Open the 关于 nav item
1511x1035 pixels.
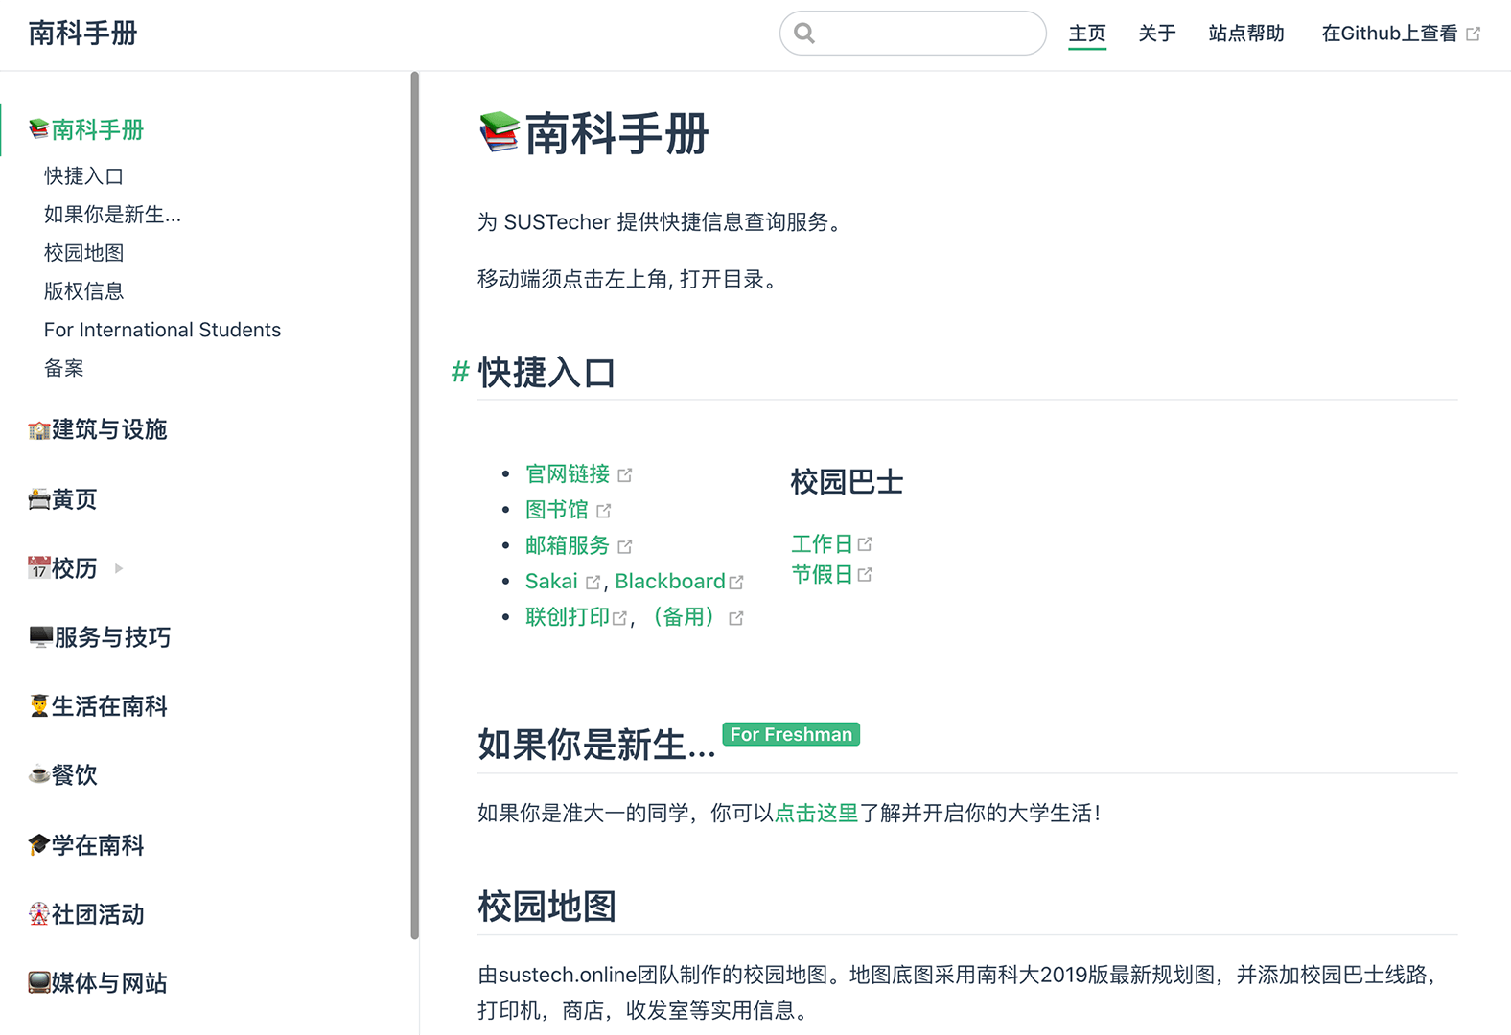coord(1157,34)
